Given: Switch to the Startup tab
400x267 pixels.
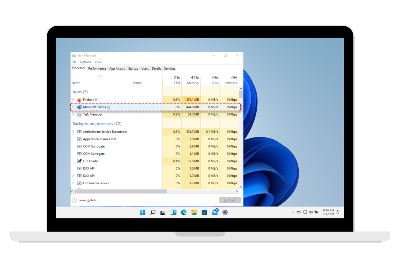Looking at the screenshot, I should [133, 69].
